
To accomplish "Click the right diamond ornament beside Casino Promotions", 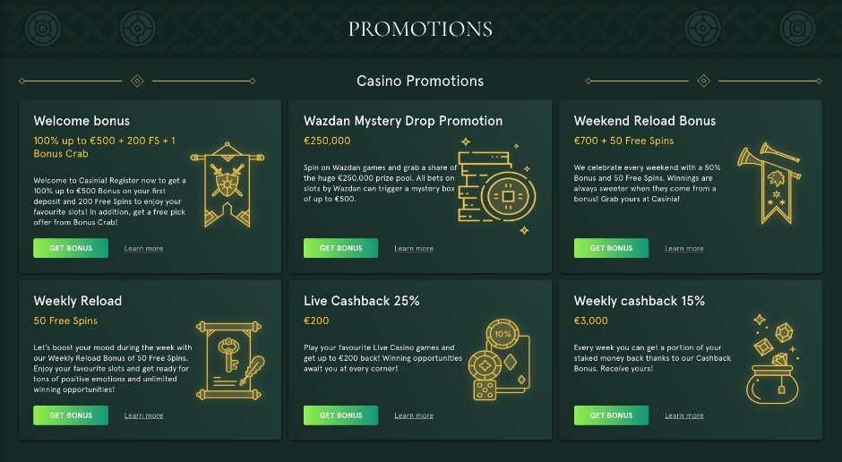I will (x=703, y=81).
